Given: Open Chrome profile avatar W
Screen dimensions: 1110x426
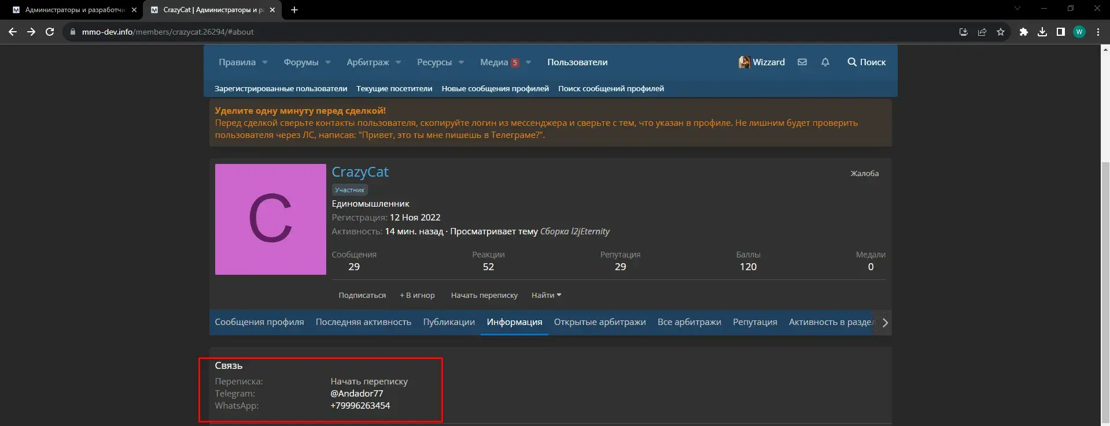Looking at the screenshot, I should point(1079,32).
